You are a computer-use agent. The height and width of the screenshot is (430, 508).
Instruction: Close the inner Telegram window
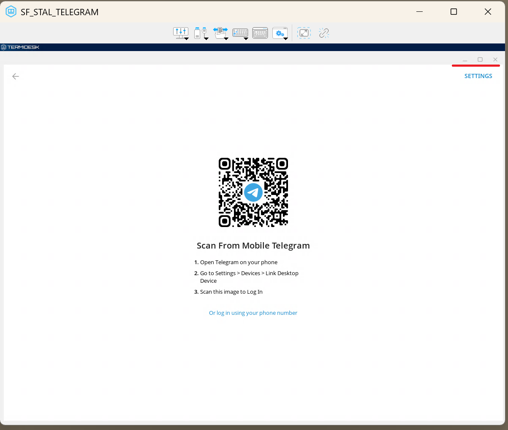click(495, 59)
